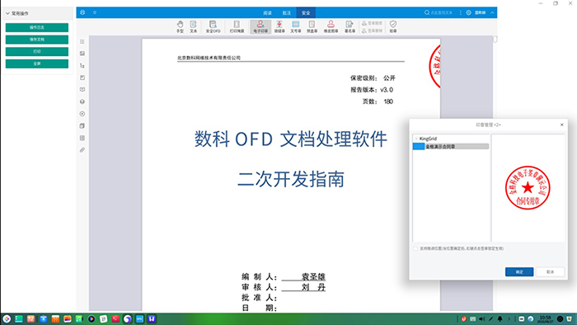The image size is (577, 325).
Task: Select the 署名章 signature seal tool
Action: [x=349, y=27]
